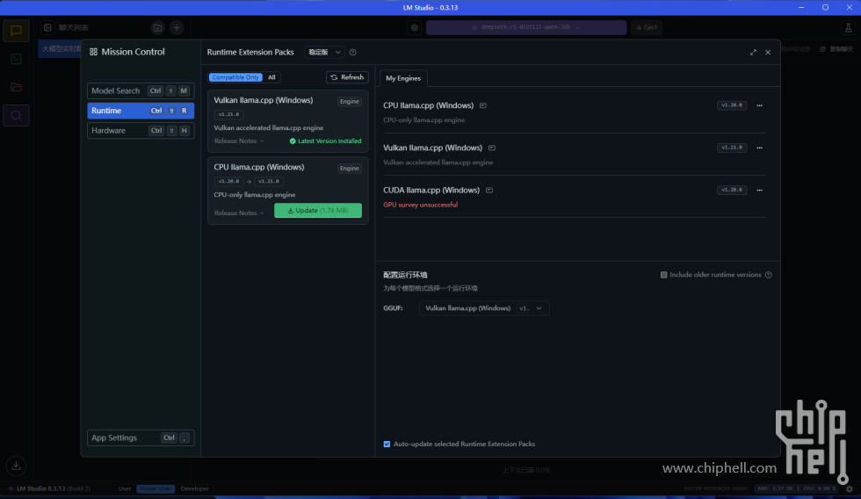Open the Downloads icon at sidebar bottom
Image resolution: width=861 pixels, height=499 pixels.
click(x=16, y=466)
